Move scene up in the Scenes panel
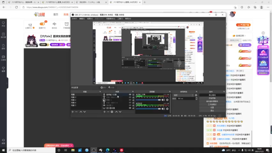This screenshot has width=272, height=153. 81,112
